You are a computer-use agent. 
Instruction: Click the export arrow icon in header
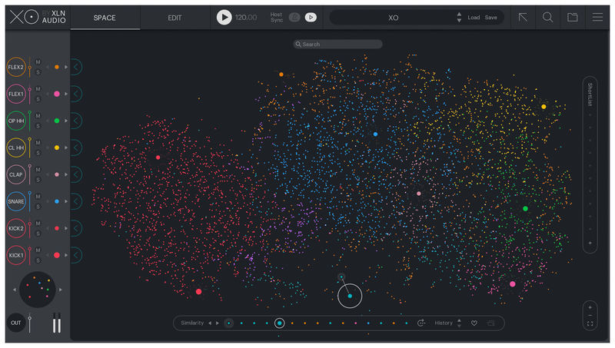(523, 17)
